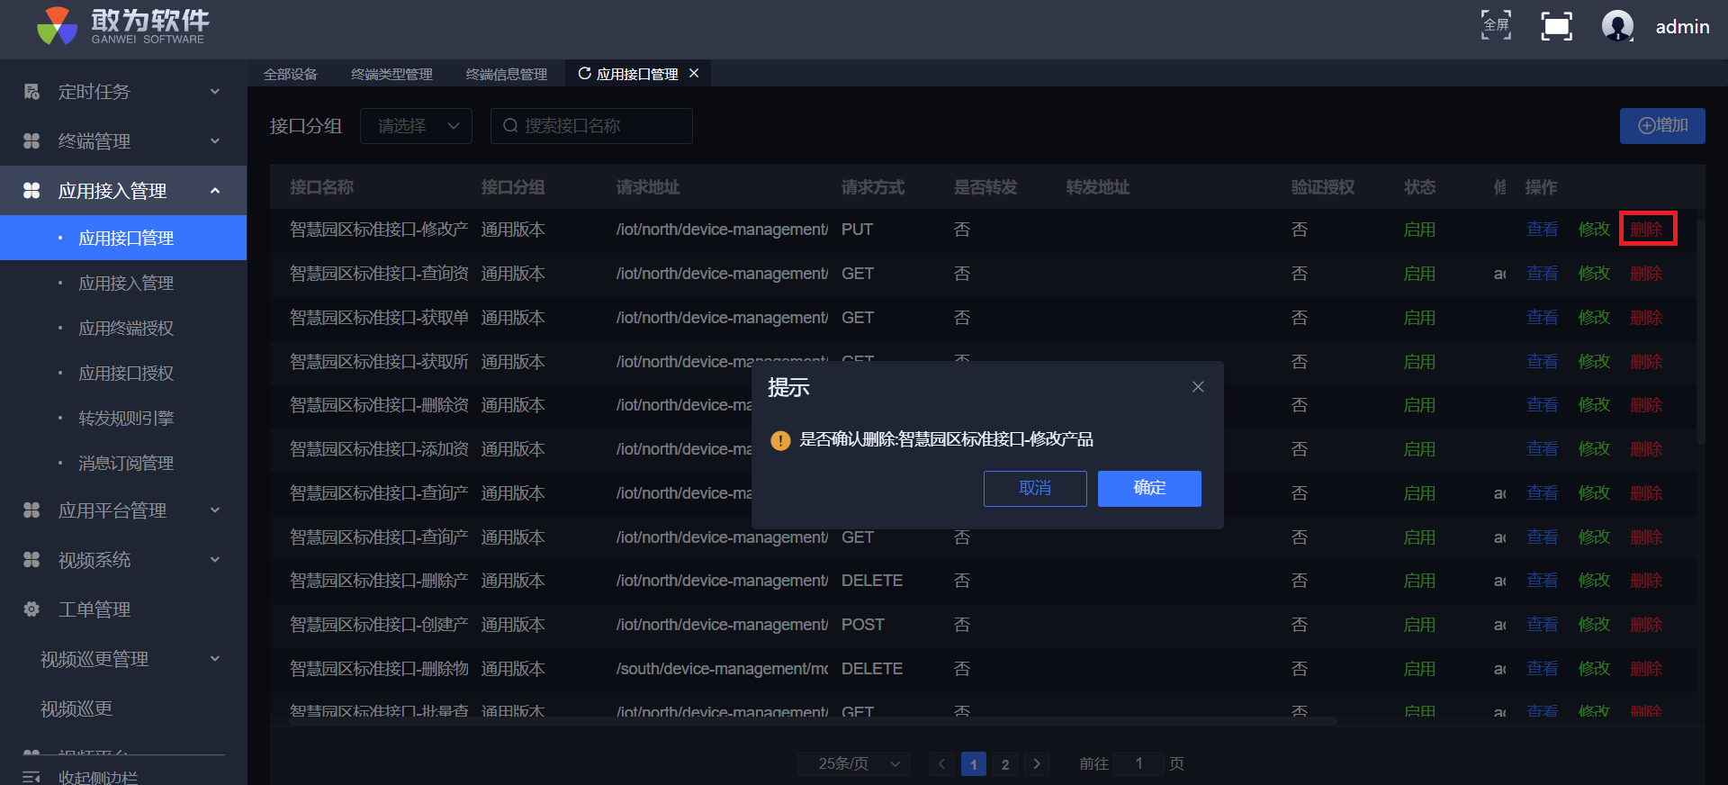Open the 接口分组 请选择 dropdown
1728x785 pixels.
point(416,126)
